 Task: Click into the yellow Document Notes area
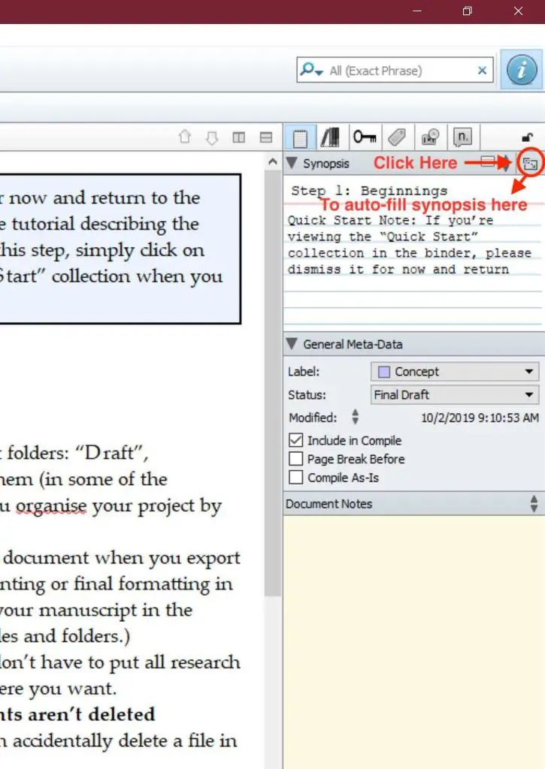(414, 642)
